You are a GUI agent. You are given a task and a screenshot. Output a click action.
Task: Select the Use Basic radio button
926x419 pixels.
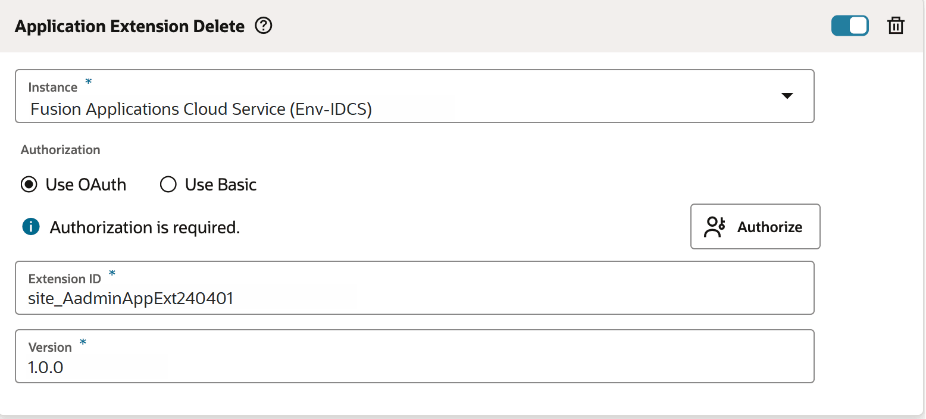point(168,185)
